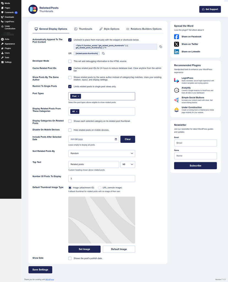Enable the Show Date checkbox
The image size is (228, 282).
(x=70, y=258)
